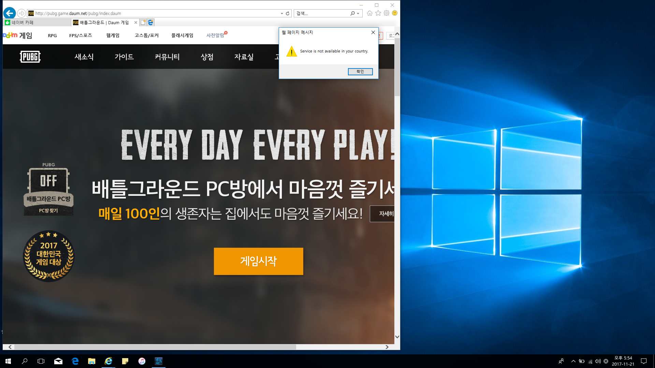Open Sticky Notes from the taskbar
This screenshot has width=655, height=368.
(125, 361)
